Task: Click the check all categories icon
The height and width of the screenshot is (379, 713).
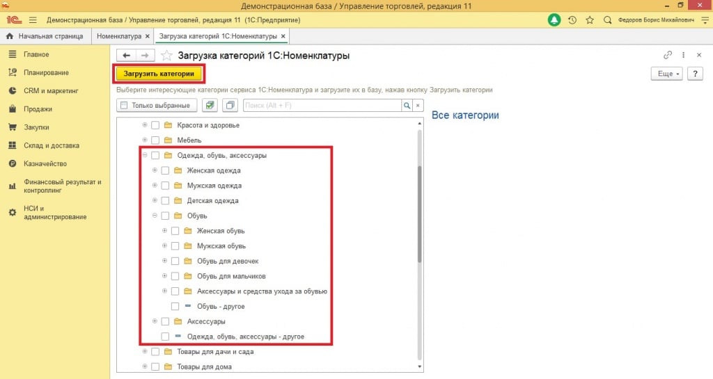Action: pyautogui.click(x=209, y=106)
